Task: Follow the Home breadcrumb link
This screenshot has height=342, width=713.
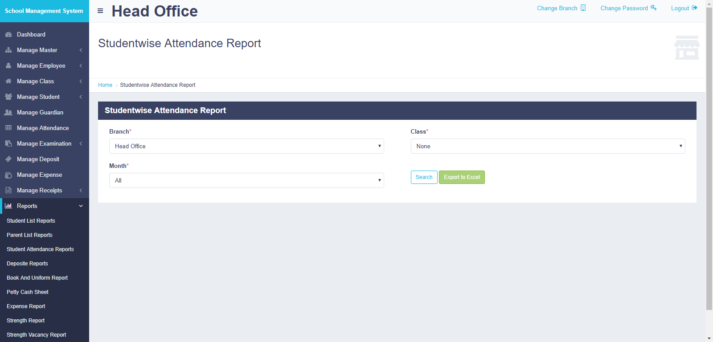Action: [x=105, y=85]
